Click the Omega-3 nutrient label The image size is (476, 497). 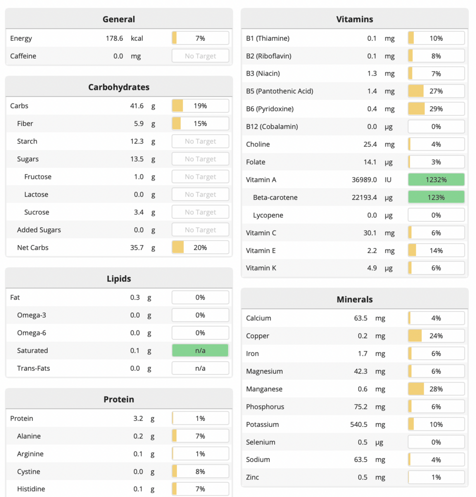coord(31,315)
